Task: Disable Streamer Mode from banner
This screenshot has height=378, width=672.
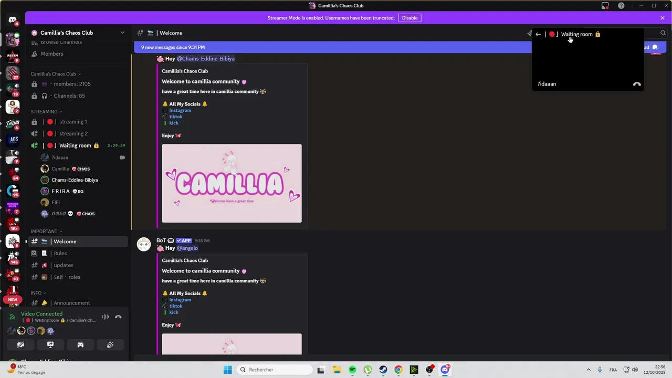Action: tap(409, 18)
